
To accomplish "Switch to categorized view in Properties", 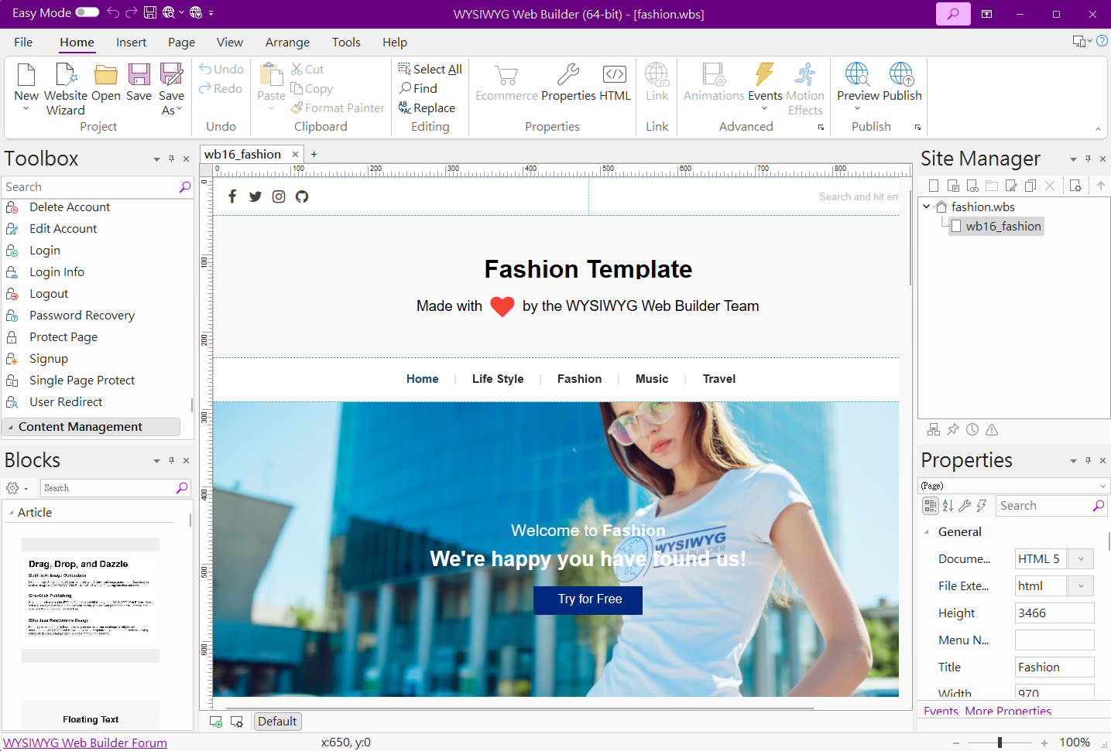I will [930, 506].
